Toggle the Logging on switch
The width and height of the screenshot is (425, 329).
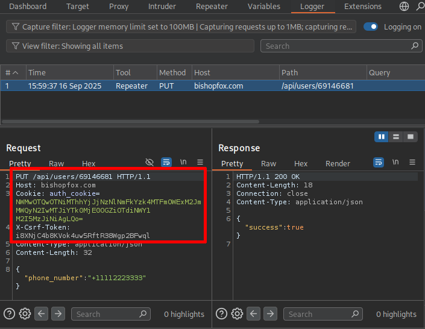371,27
